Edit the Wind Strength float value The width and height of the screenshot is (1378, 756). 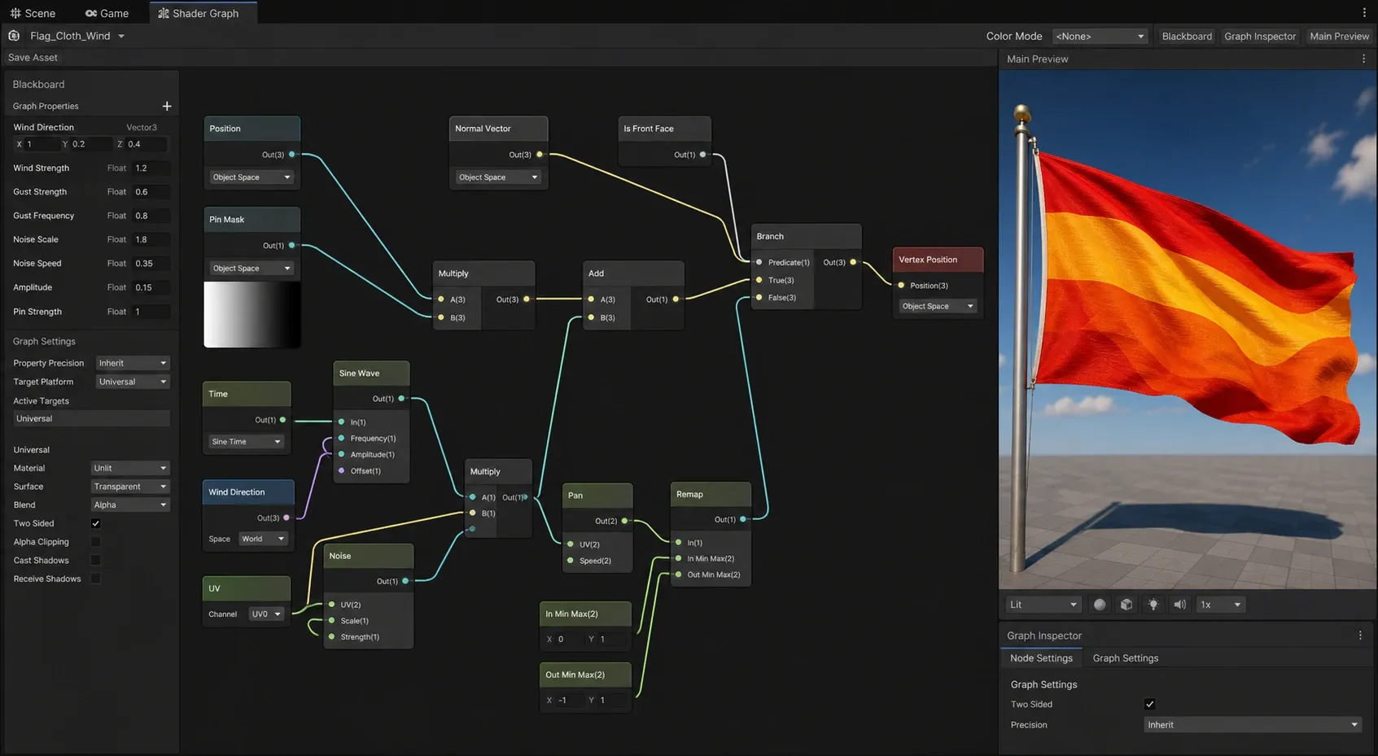click(151, 168)
